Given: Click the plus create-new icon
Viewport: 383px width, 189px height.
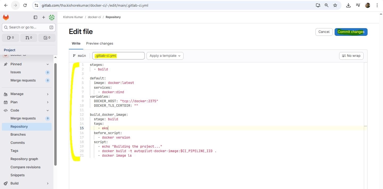Looking at the screenshot, I should click(44, 17).
